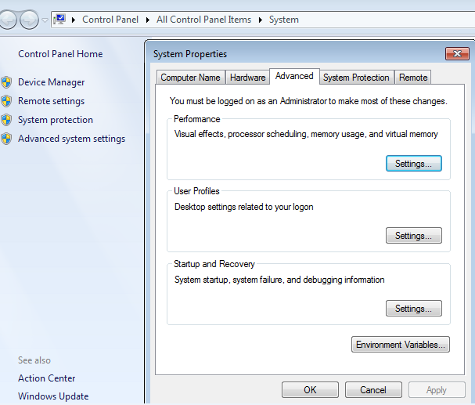This screenshot has width=475, height=405.
Task: Open User Profiles Settings
Action: tap(413, 236)
